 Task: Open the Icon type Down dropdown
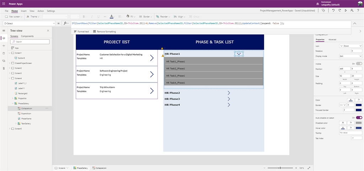(350, 46)
